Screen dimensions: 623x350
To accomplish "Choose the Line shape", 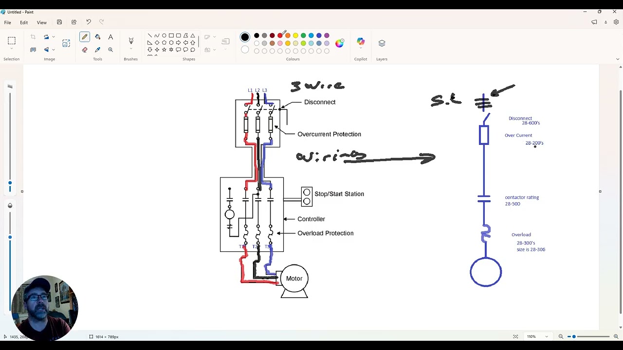I will (x=149, y=35).
